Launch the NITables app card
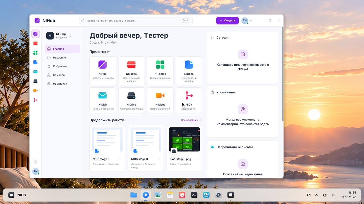The width and height of the screenshot is (364, 204). coord(160,71)
